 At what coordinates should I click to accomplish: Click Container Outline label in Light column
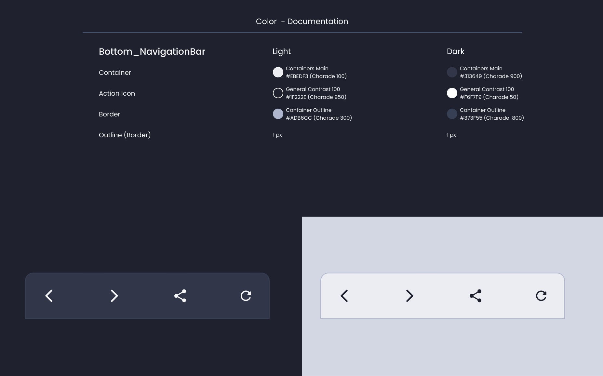pyautogui.click(x=309, y=110)
